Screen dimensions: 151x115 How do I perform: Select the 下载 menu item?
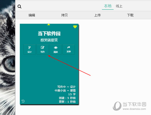click(x=130, y=15)
